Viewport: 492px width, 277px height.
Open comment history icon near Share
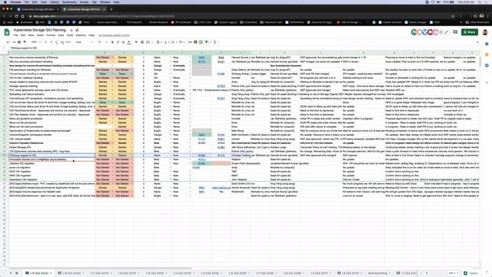coord(455,32)
